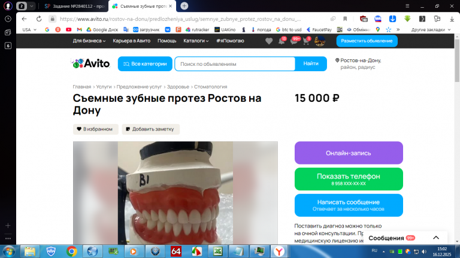The width and height of the screenshot is (460, 258).
Task: Open 'Главная' breadcrumb link
Action: (82, 87)
